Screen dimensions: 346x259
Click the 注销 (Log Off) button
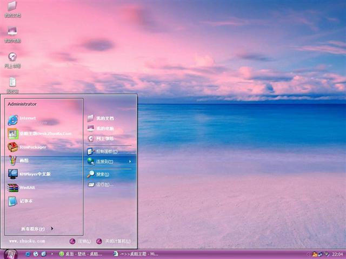[x=80, y=241]
